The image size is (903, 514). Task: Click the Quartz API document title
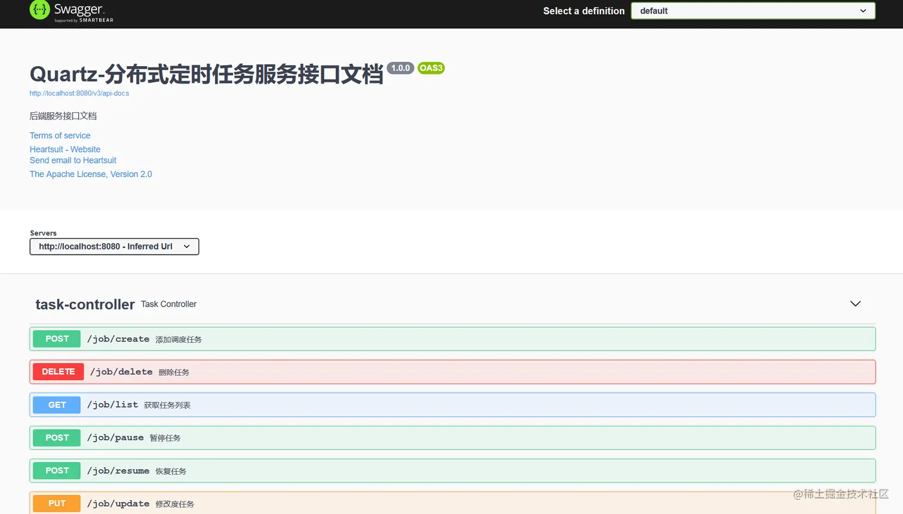[206, 75]
